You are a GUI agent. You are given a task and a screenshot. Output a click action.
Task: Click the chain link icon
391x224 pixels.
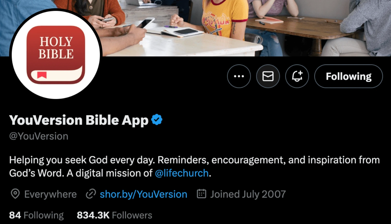click(91, 194)
